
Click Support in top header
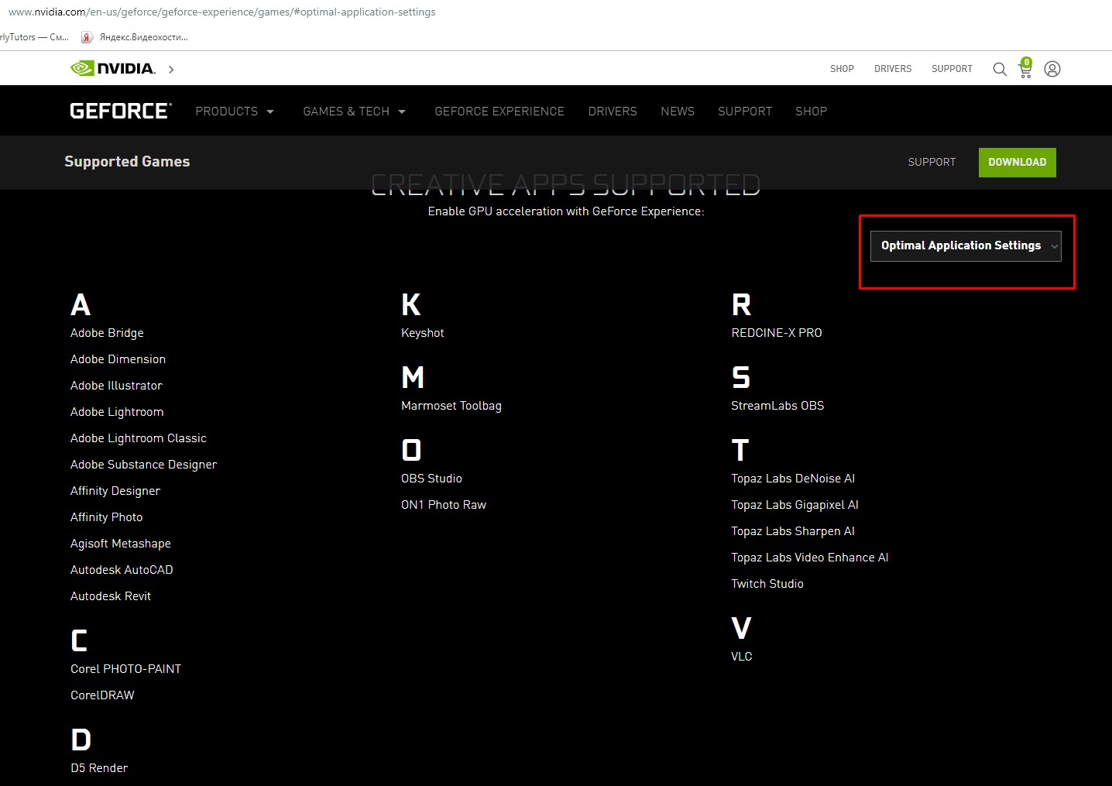[952, 69]
